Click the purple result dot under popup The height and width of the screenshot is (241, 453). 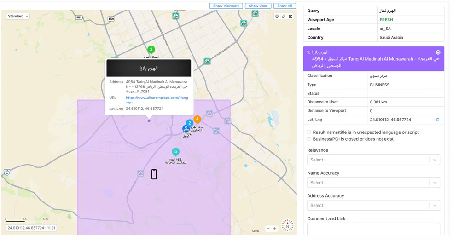[149, 120]
